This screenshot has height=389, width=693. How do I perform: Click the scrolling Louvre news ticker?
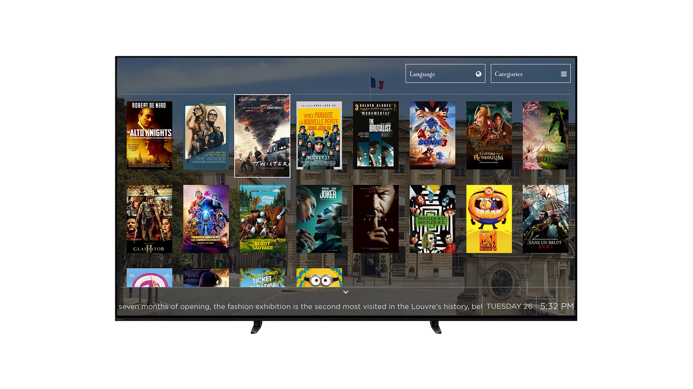[300, 307]
